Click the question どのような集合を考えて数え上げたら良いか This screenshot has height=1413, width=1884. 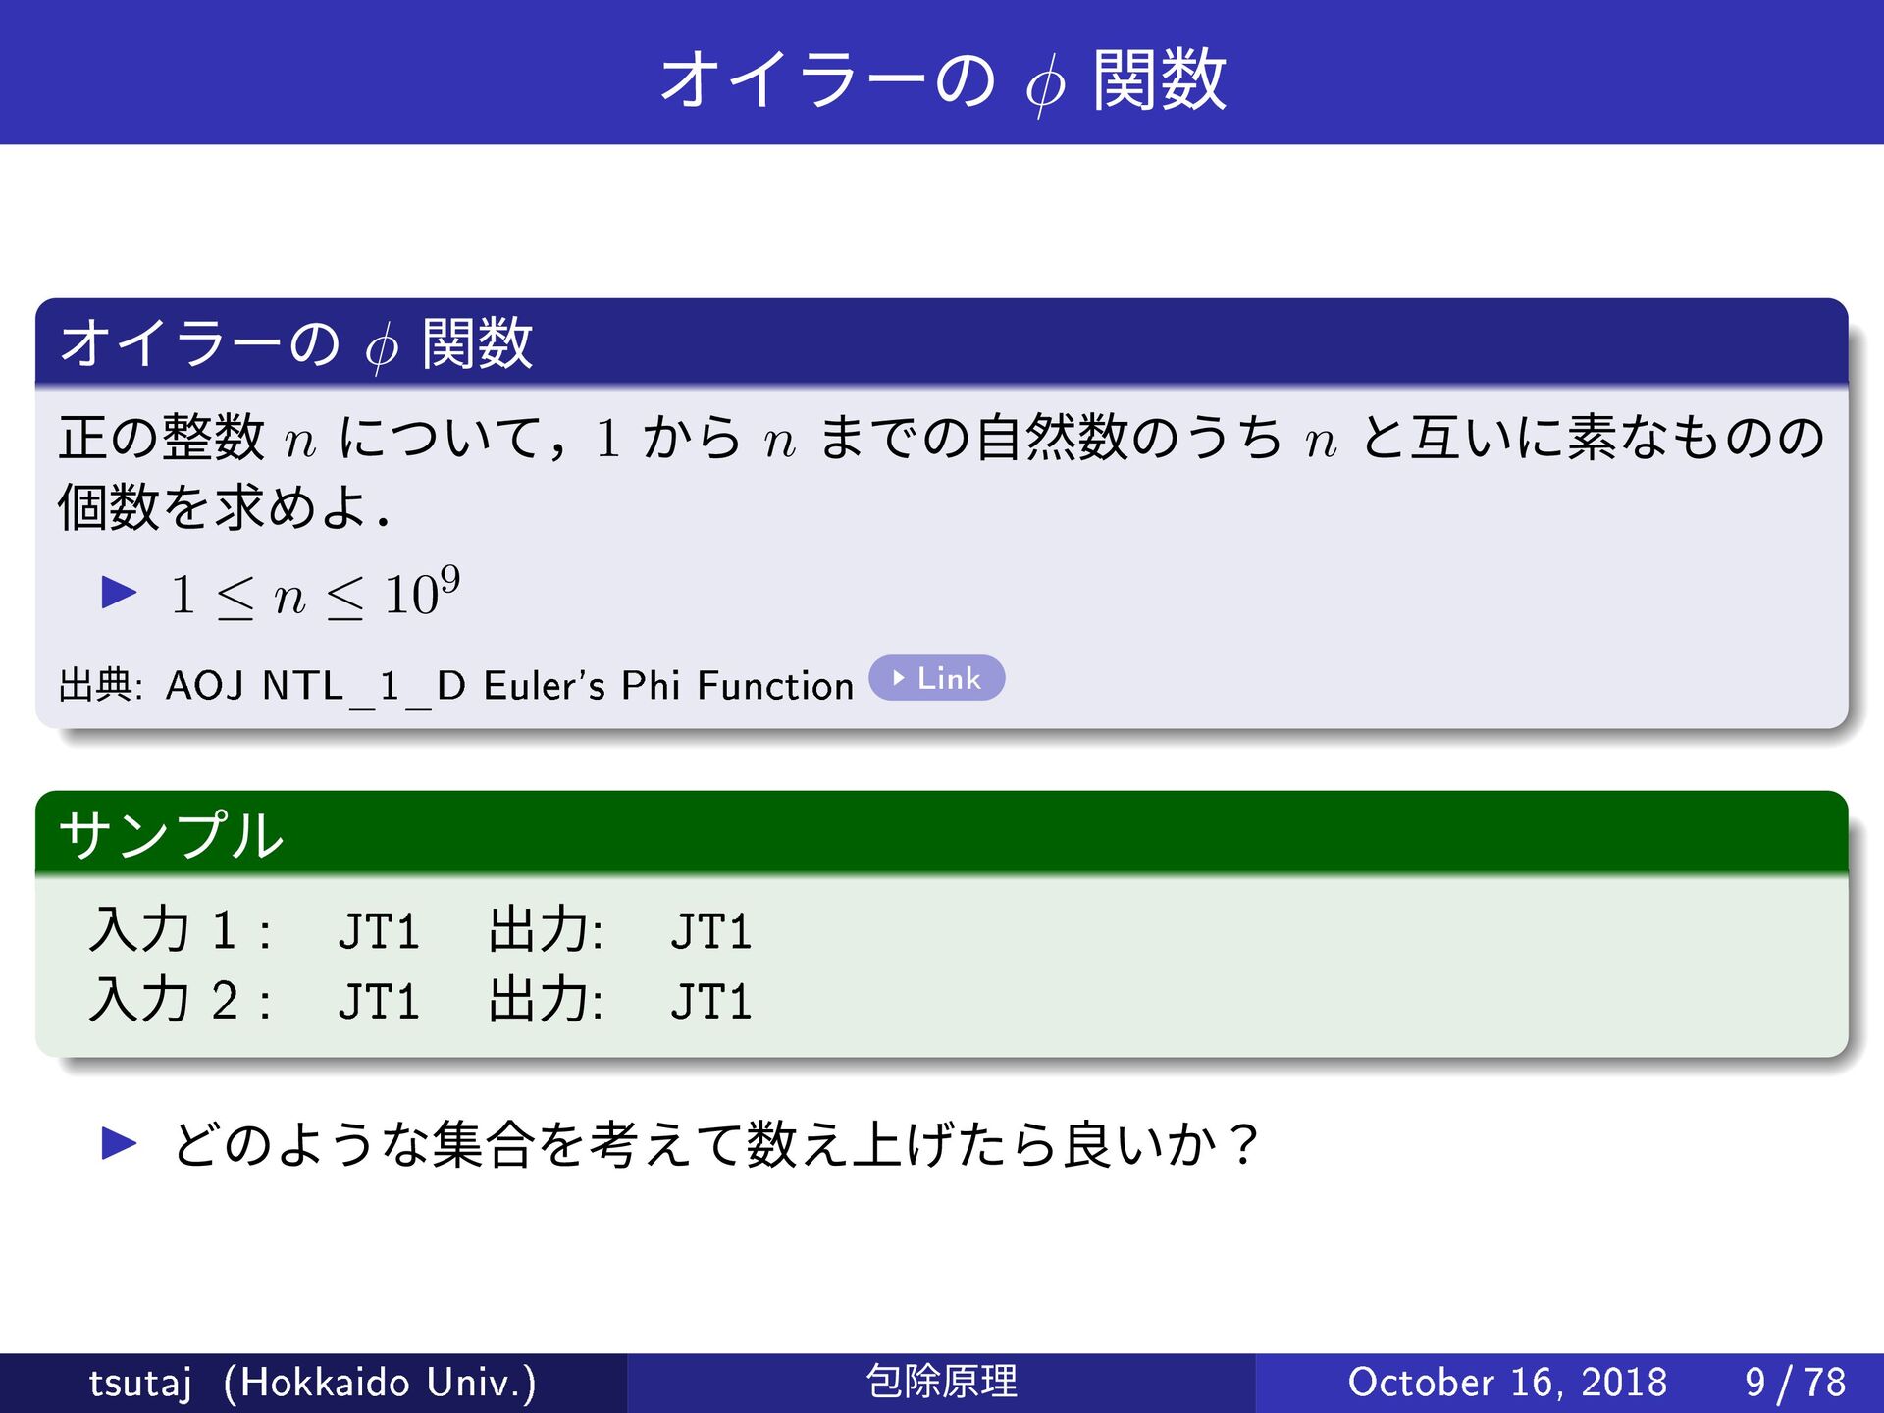tap(716, 1144)
